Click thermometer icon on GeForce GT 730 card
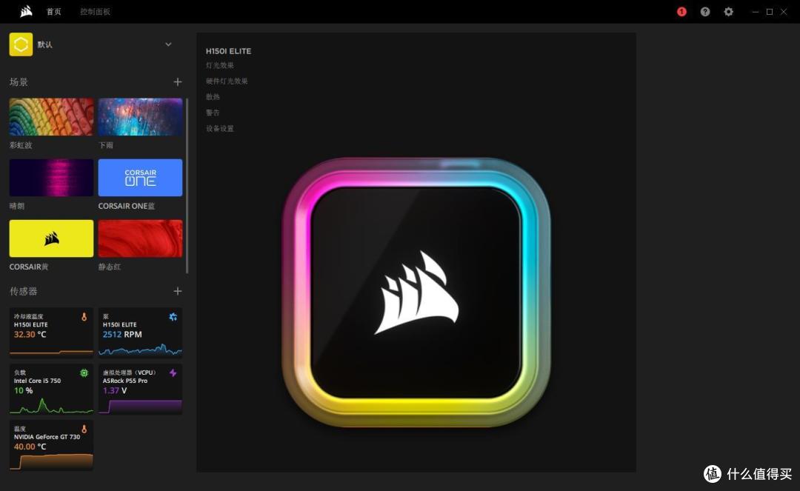The width and height of the screenshot is (800, 491). [x=84, y=430]
